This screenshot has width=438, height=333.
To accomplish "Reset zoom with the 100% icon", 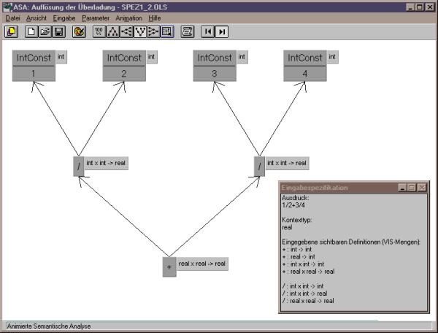I will pyautogui.click(x=99, y=31).
